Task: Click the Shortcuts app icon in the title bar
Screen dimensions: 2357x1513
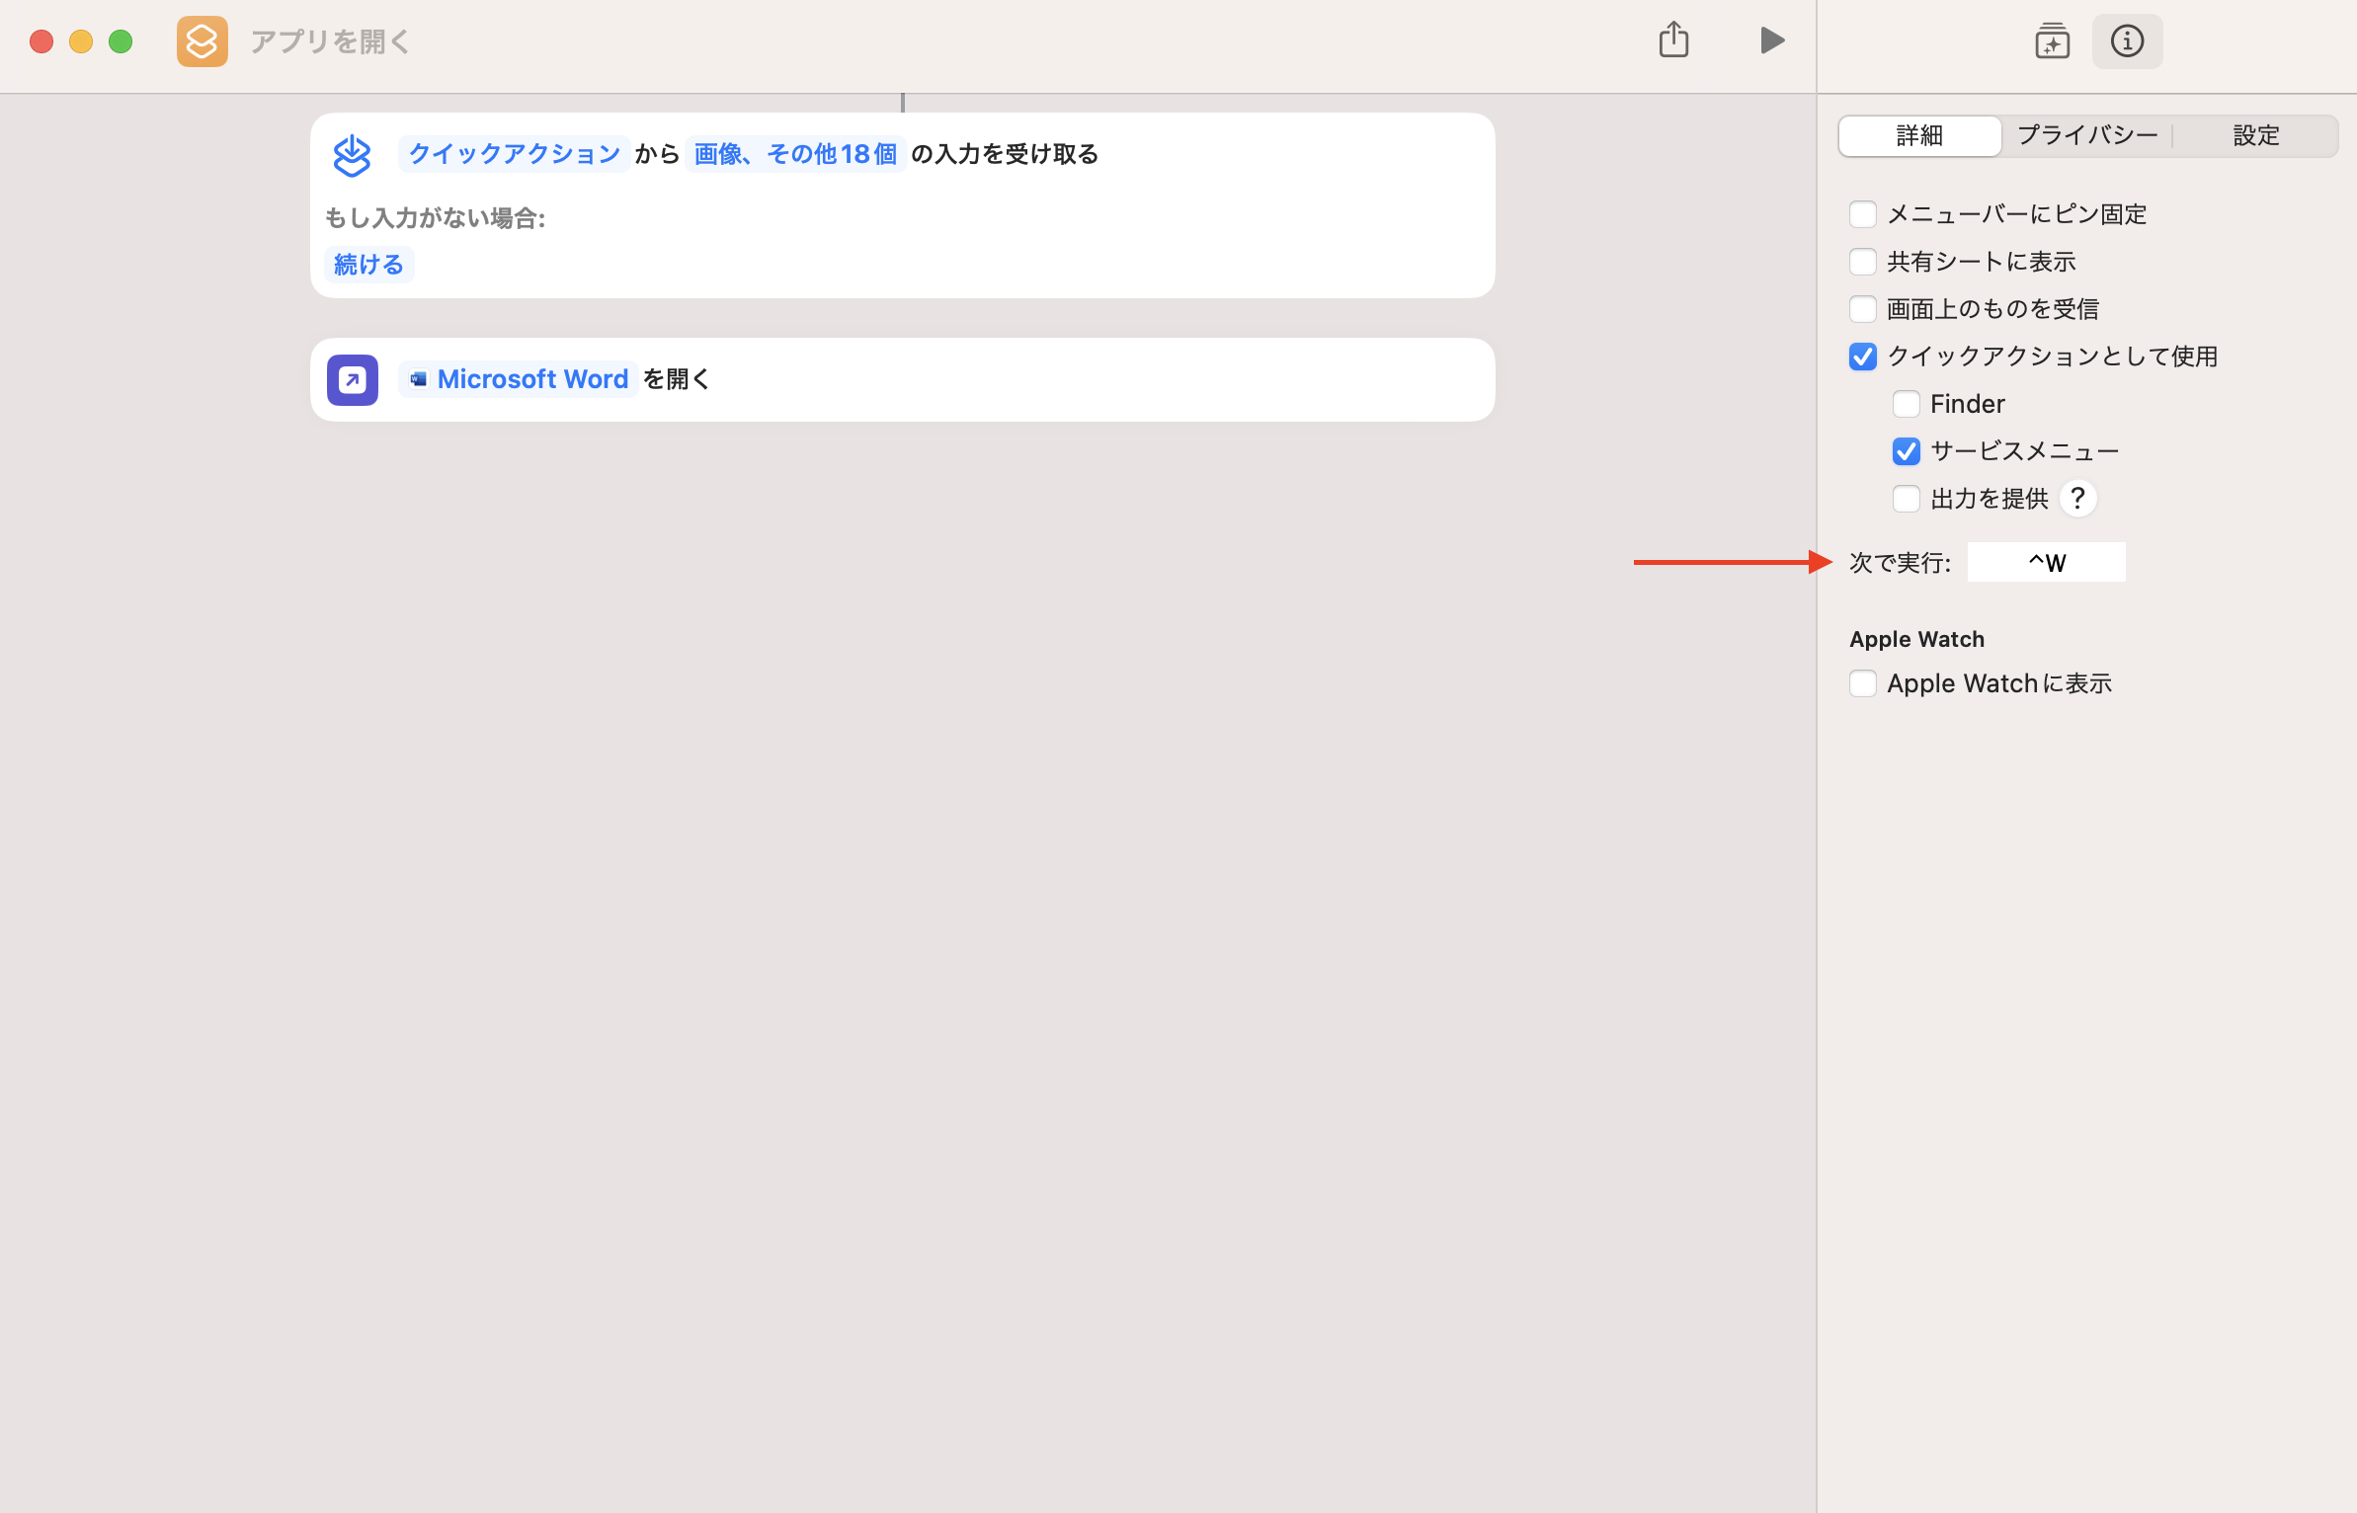Action: coord(202,41)
